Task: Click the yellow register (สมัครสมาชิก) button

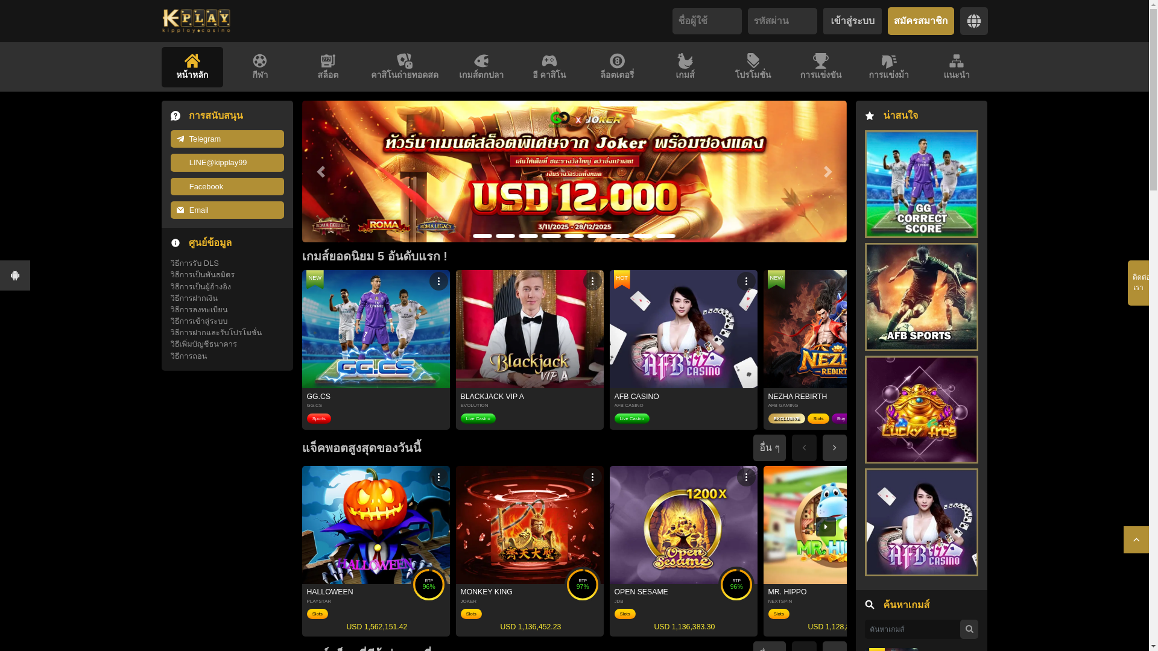Action: [920, 21]
